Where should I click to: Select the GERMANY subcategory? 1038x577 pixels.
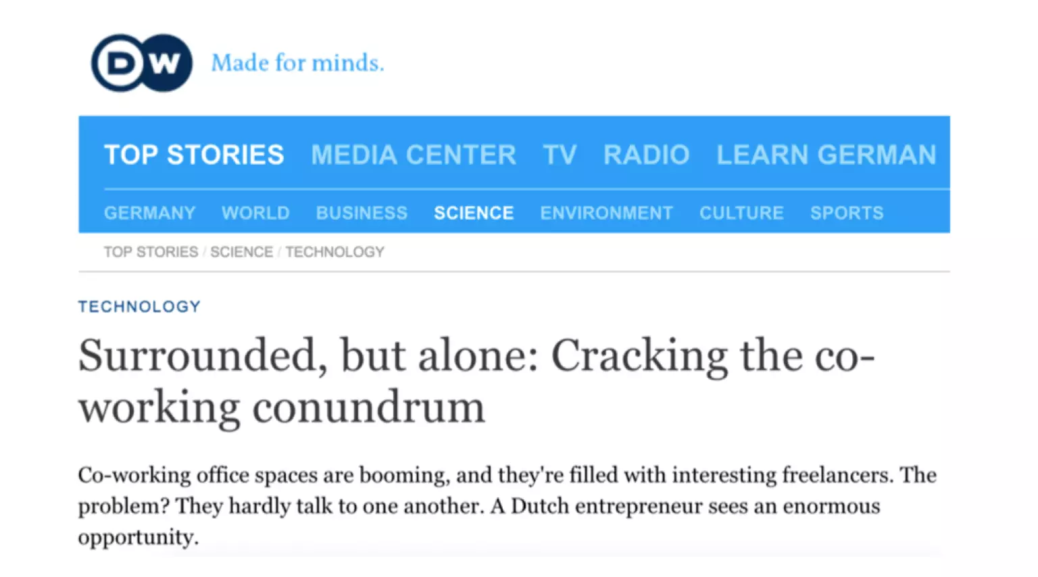tap(150, 213)
